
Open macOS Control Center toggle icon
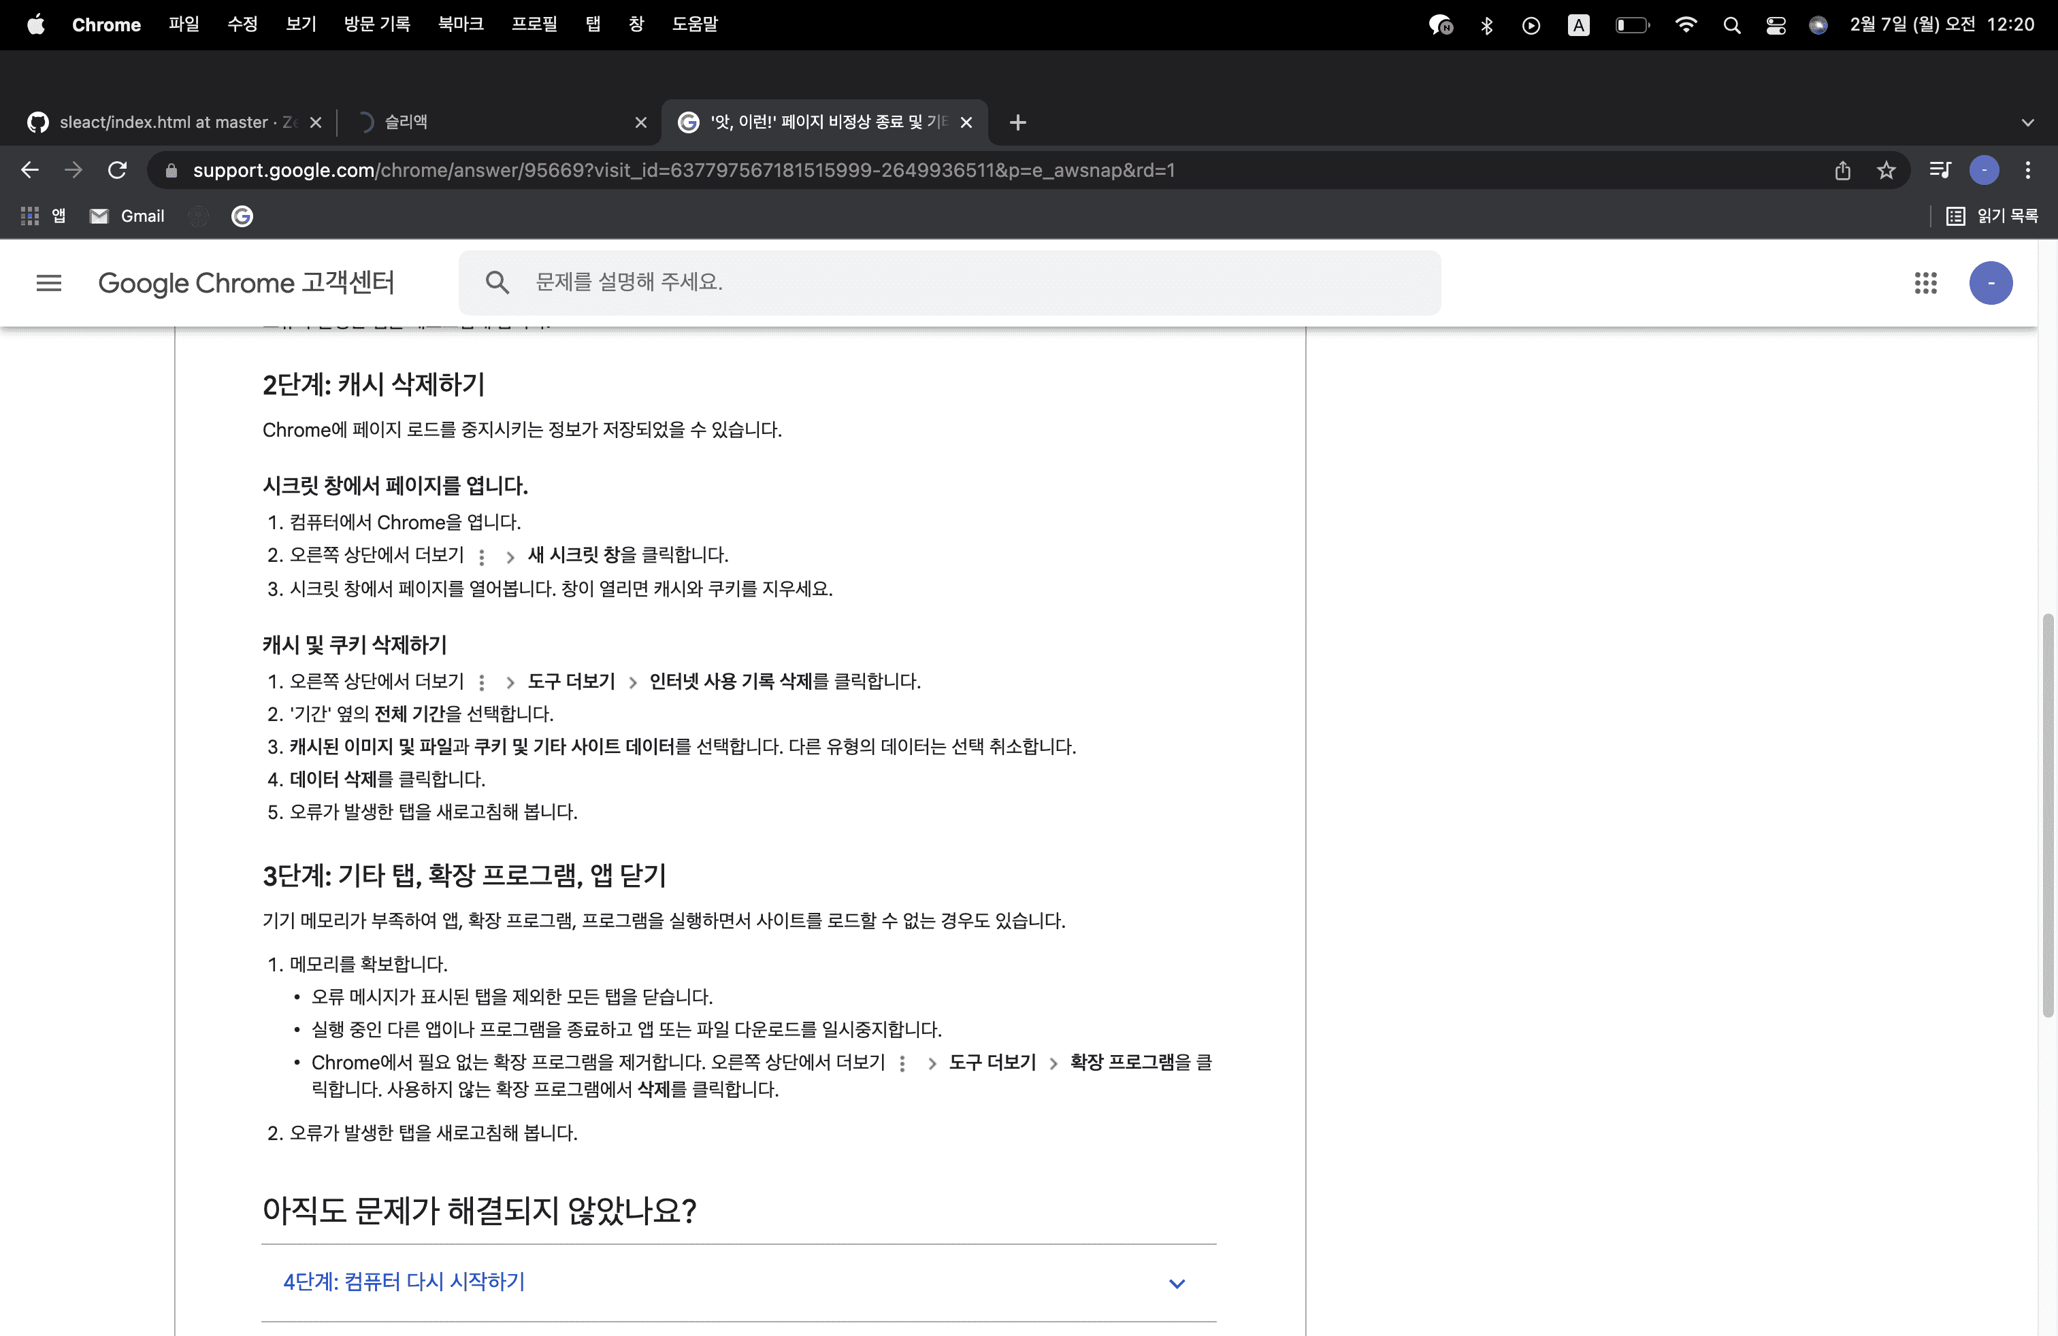1776,25
